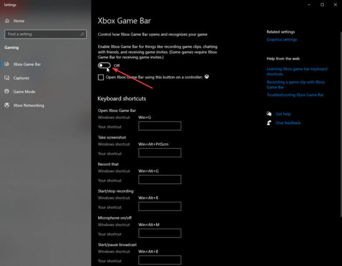Click the Xbox Game Bar sidebar icon
342x266 pixels.
(x=7, y=64)
